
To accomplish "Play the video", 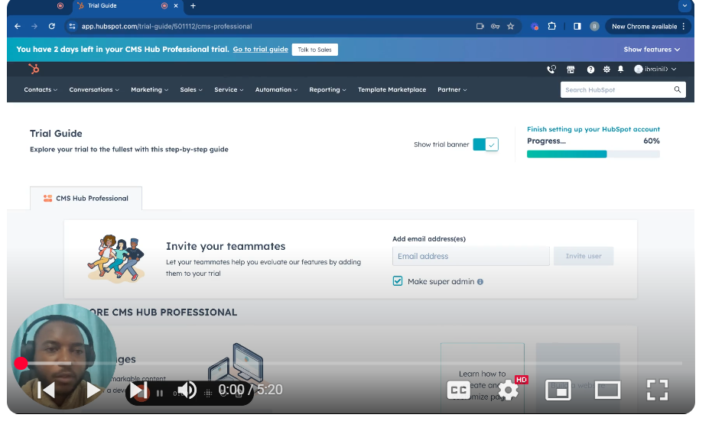I will [93, 390].
